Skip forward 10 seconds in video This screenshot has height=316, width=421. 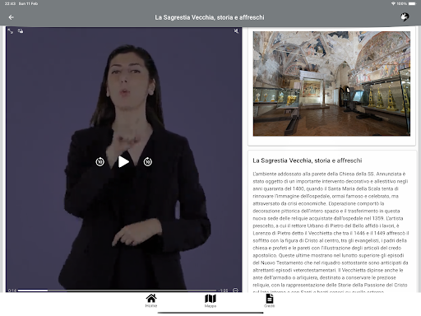point(148,162)
